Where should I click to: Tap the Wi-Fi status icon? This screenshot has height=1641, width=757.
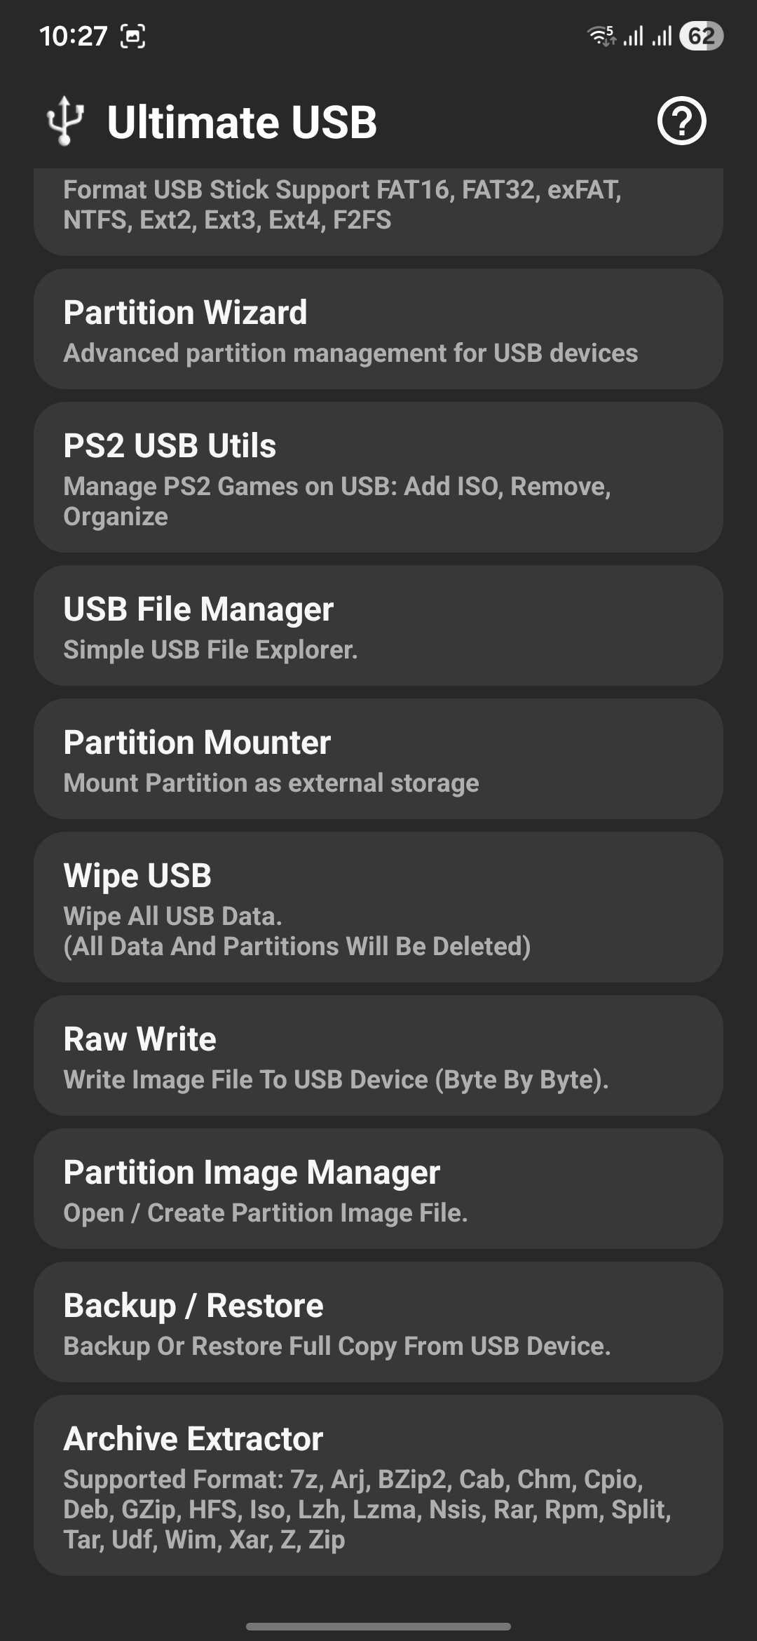pos(601,36)
